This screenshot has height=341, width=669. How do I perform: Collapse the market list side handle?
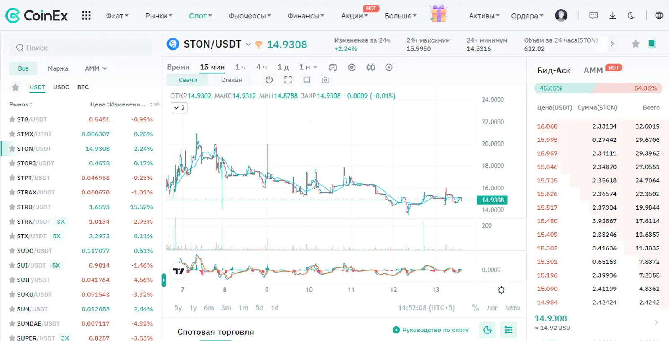tap(163, 280)
